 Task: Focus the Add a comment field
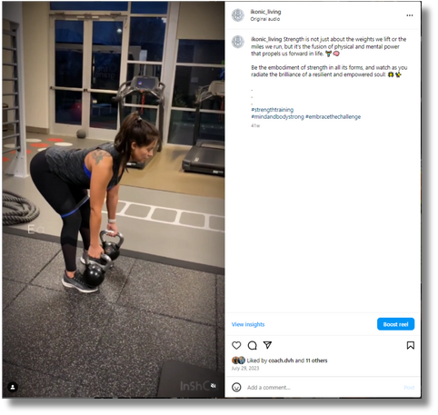(321, 388)
